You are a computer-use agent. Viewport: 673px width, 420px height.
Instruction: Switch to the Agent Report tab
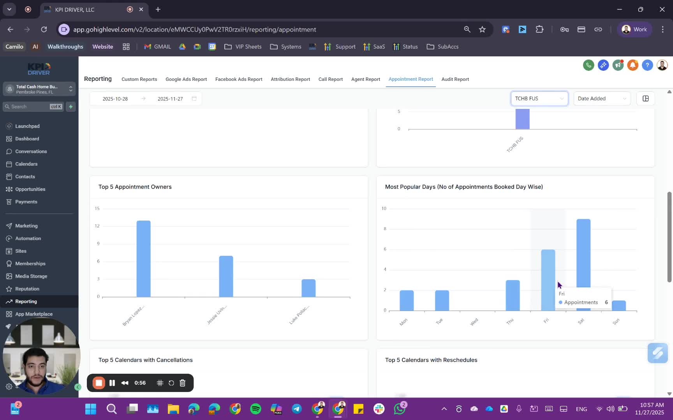pos(366,79)
